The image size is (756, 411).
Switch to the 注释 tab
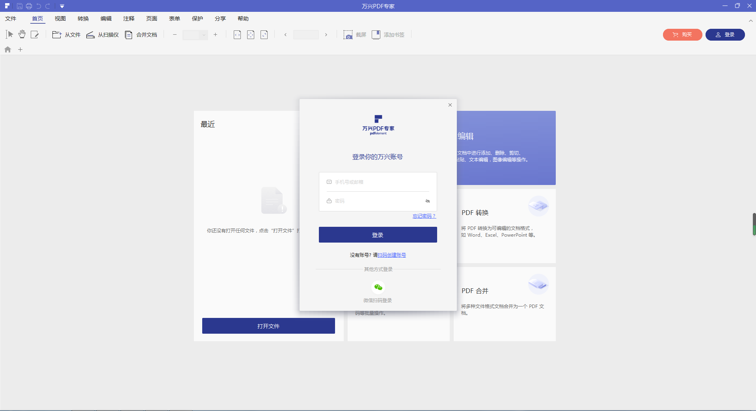pos(129,19)
